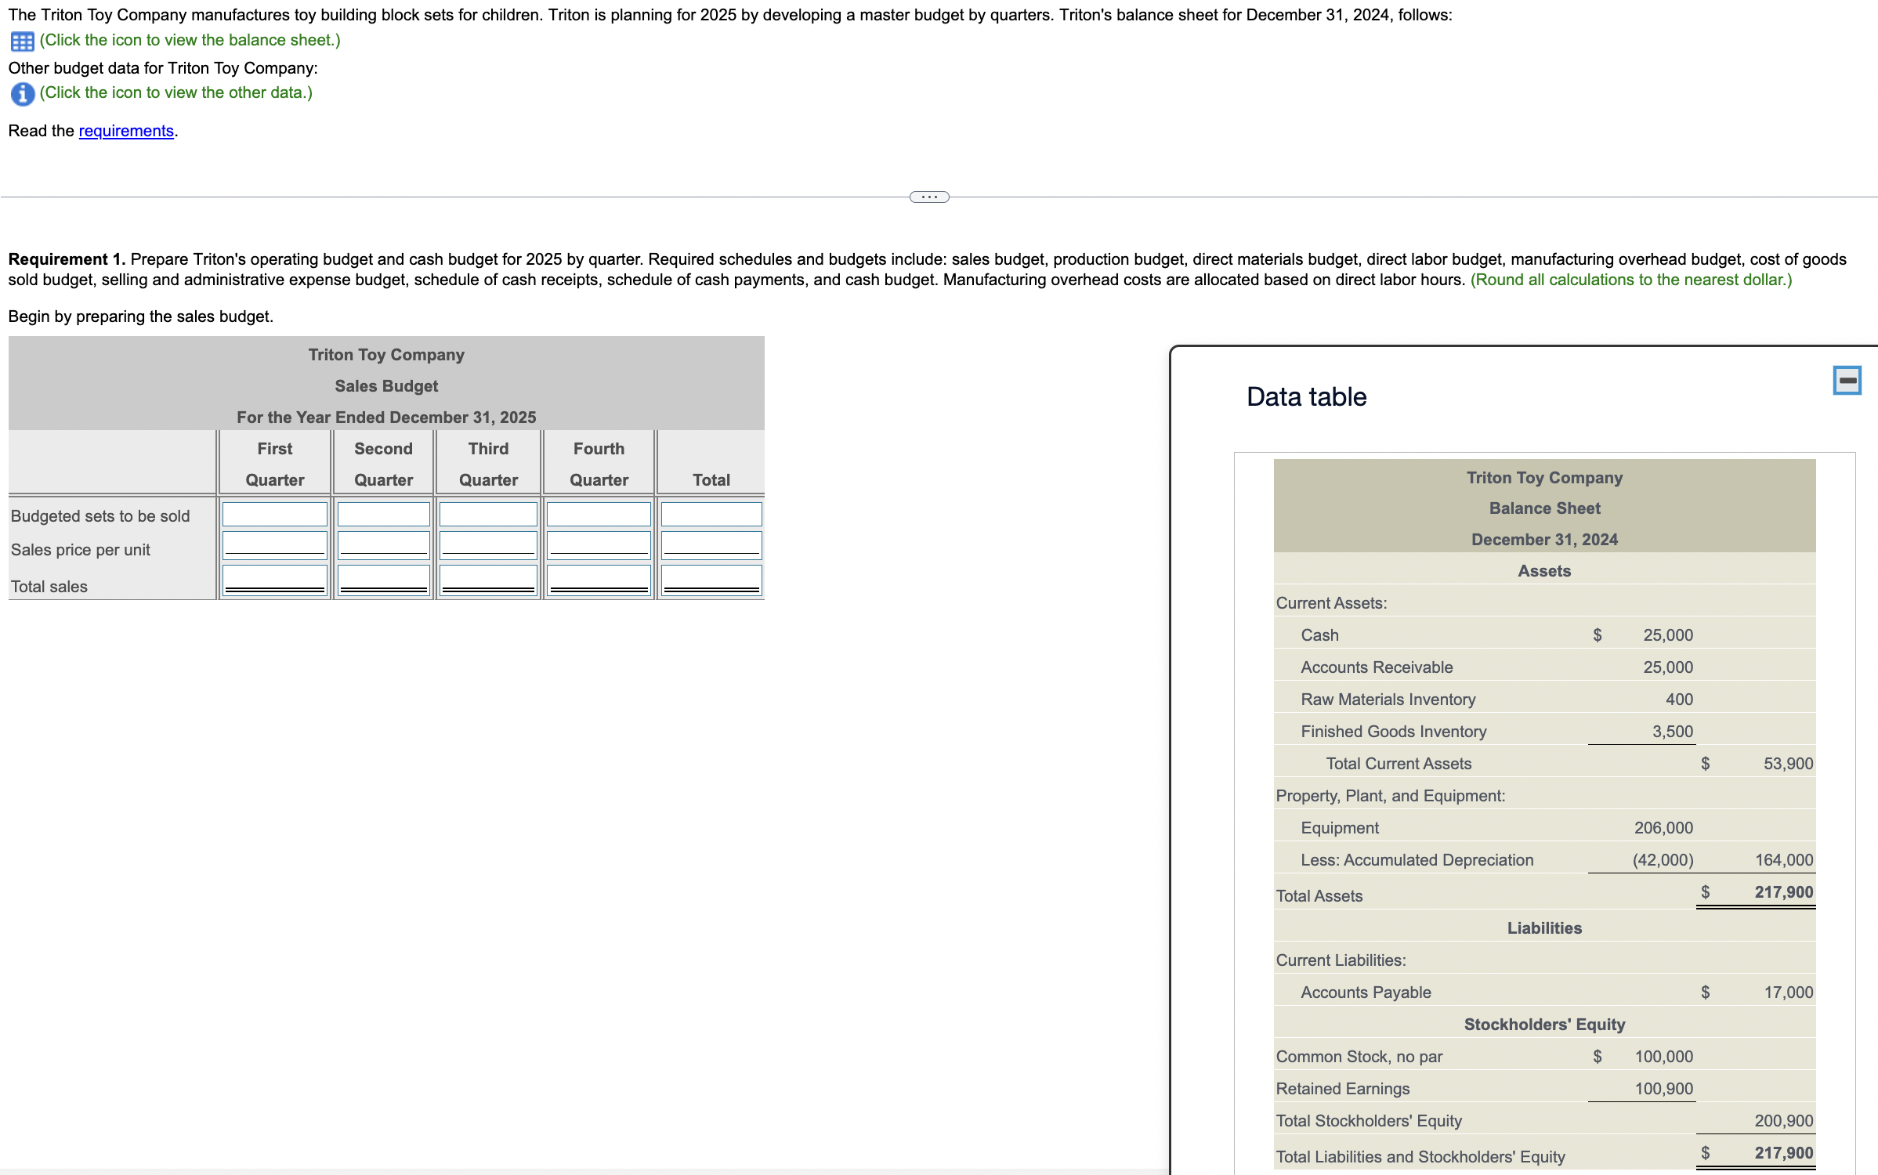
Task: Click fourth quarter sales price per unit field
Action: click(x=599, y=545)
